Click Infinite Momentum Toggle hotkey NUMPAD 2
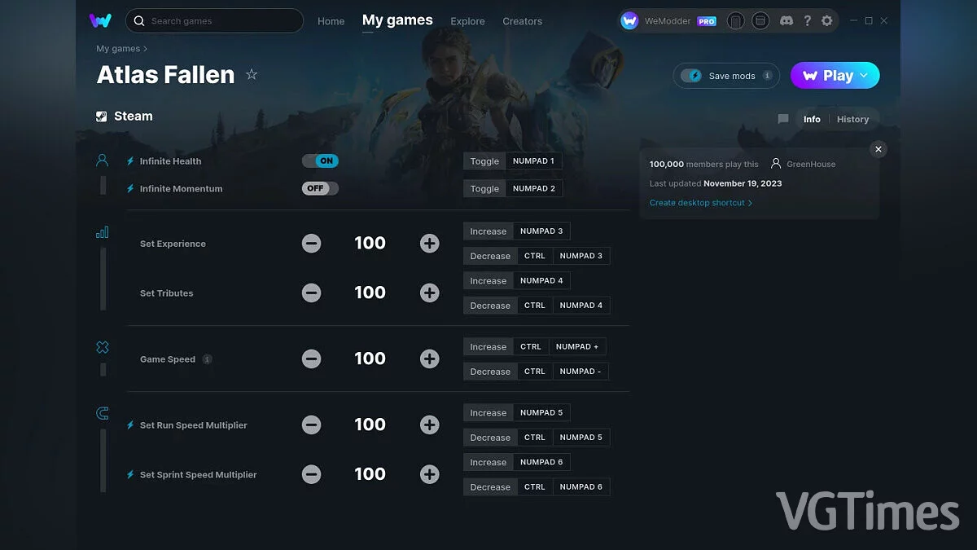Image resolution: width=977 pixels, height=550 pixels. pyautogui.click(x=534, y=188)
